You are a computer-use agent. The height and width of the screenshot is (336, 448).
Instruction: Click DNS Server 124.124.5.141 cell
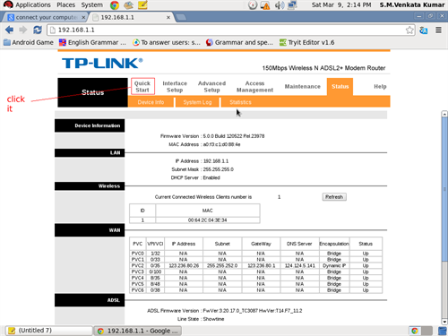[x=299, y=265]
